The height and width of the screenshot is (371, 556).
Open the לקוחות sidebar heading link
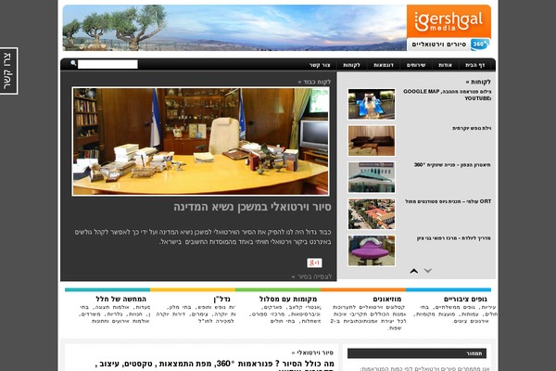pos(478,82)
